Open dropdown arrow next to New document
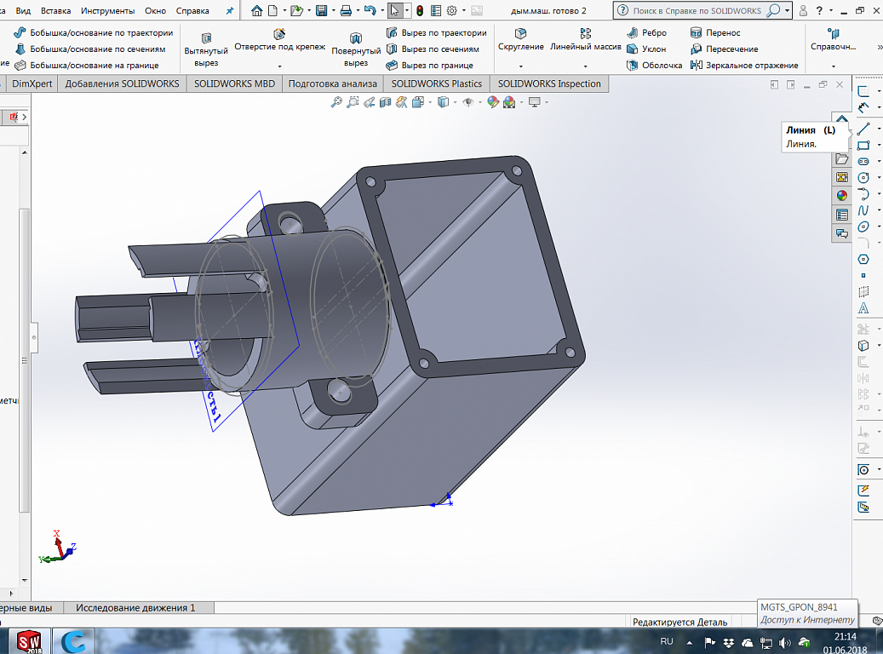The width and height of the screenshot is (883, 654). [284, 11]
